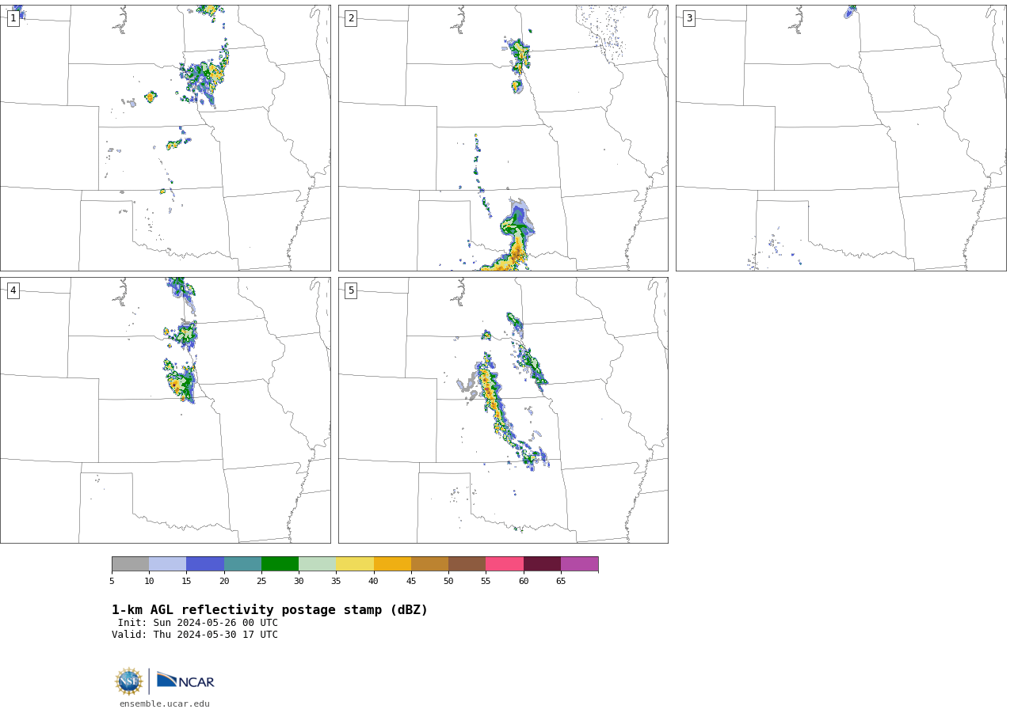Viewport: 1014px width, 713px height.
Task: Open ensemble member 5 reflectivity map
Action: click(x=503, y=410)
